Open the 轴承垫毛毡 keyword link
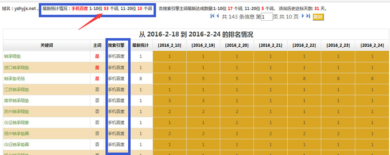Screen dimensions: 390x155 pyautogui.click(x=14, y=78)
